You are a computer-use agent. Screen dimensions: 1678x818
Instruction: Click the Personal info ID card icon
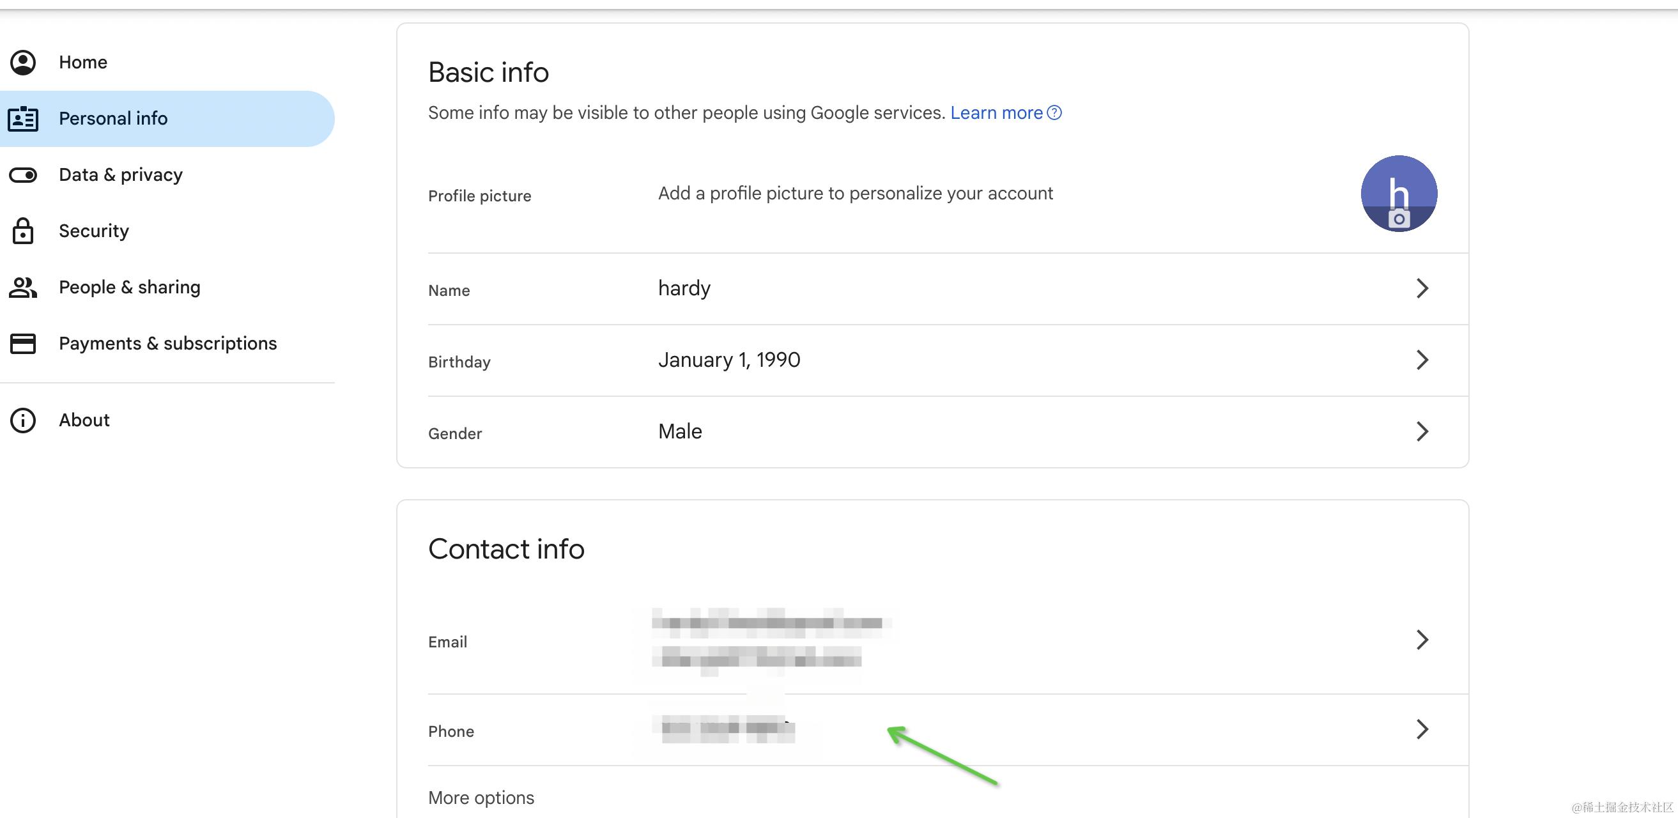click(23, 118)
